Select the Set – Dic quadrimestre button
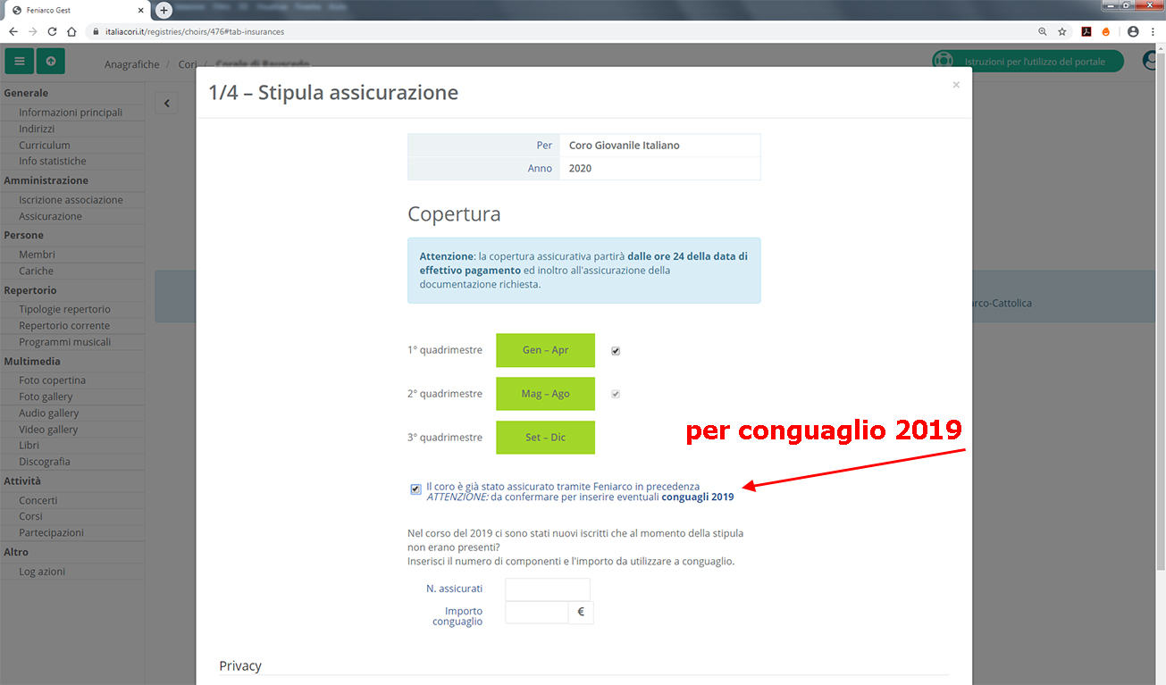Screen dimensions: 1166x685 tap(545, 437)
